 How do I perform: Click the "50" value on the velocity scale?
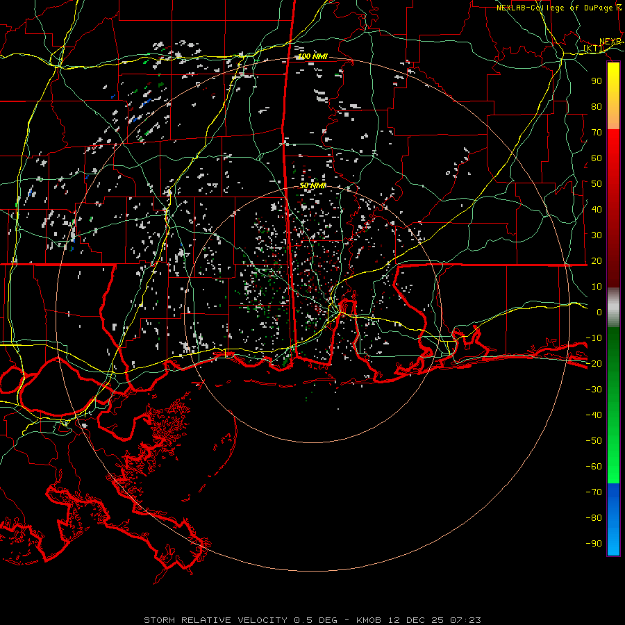click(597, 184)
